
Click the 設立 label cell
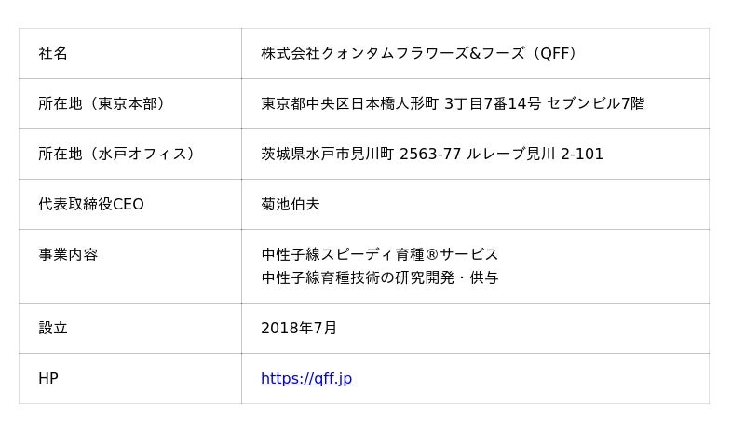coord(53,328)
